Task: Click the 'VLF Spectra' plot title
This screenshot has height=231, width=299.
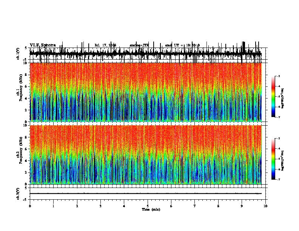Action: (x=43, y=45)
